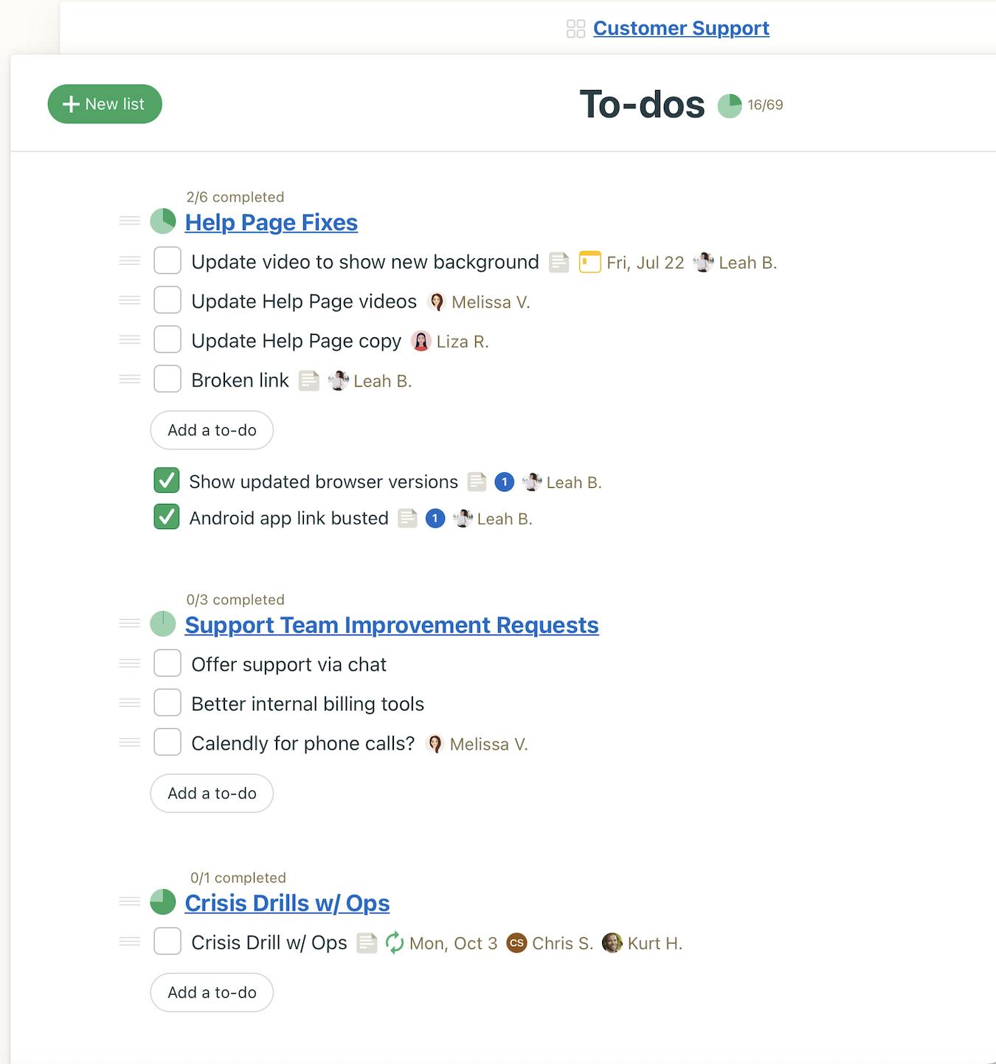The height and width of the screenshot is (1064, 996).
Task: Click Melissa V.'s avatar on Update Help Page videos
Action: (436, 302)
